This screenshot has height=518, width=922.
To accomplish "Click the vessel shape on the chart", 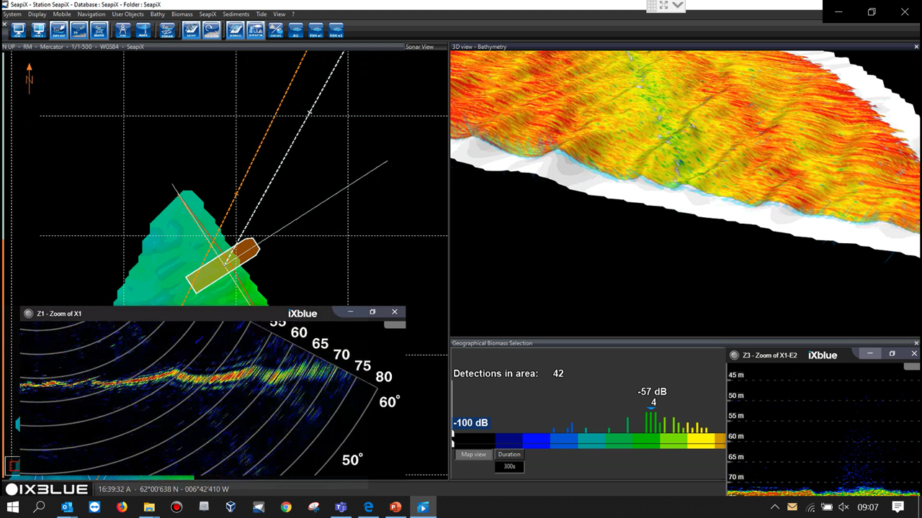I will click(x=223, y=265).
